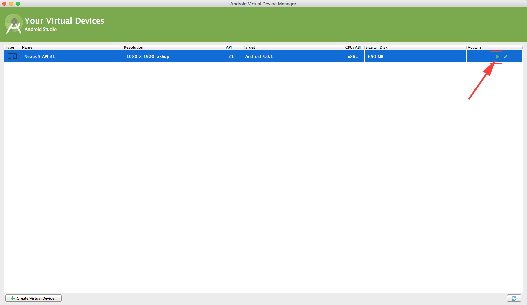Launch the Nexus 5 API 21 emulator

point(497,57)
